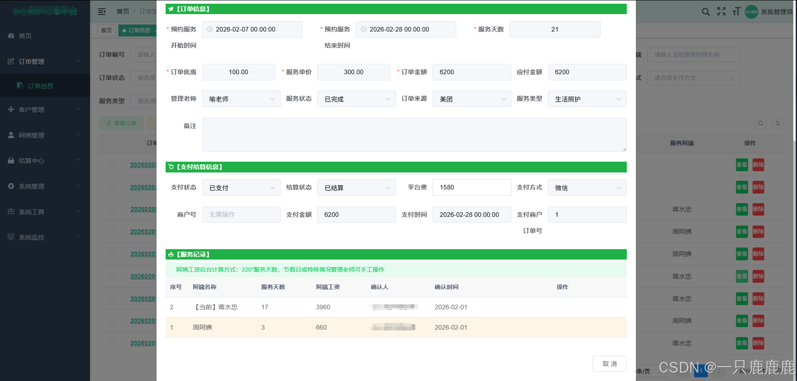797x381 pixels.
Task: Go to 首页 in the breadcrumb
Action: coord(123,12)
